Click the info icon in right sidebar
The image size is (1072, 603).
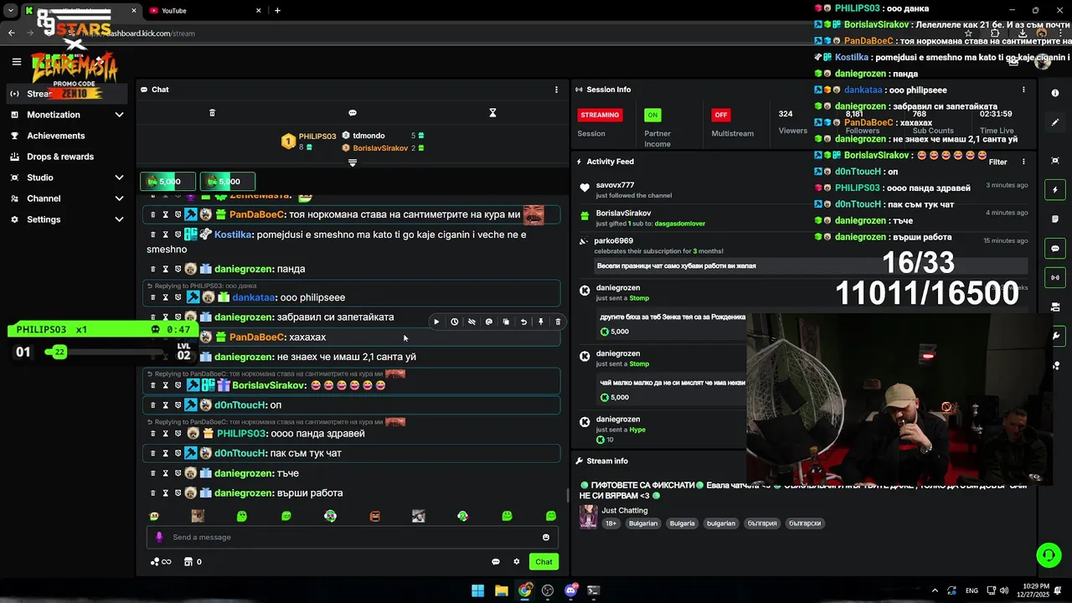point(1055,93)
